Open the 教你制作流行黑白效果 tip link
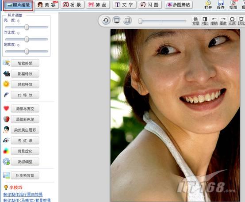Screen dimensions: 245x202 pos(23,194)
